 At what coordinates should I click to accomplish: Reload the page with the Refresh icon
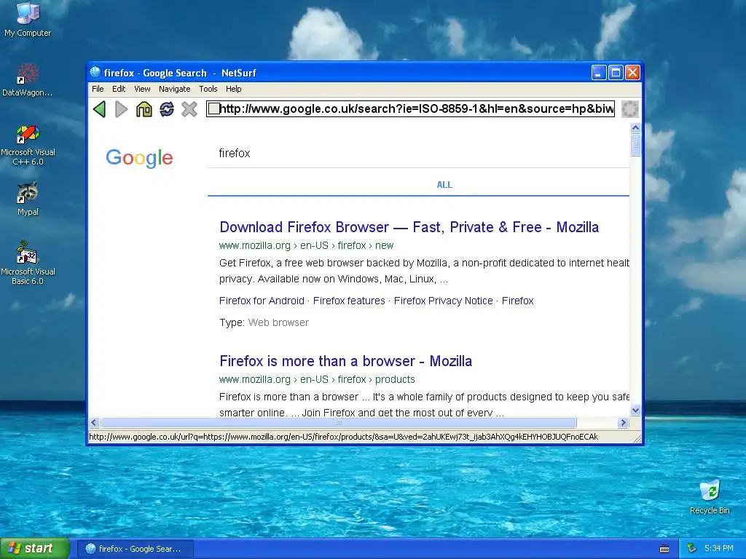click(x=167, y=109)
